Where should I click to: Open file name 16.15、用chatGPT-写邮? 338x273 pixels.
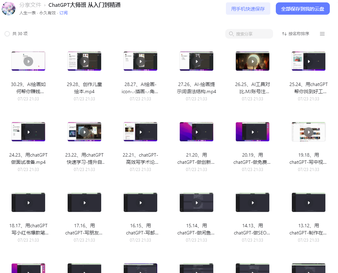142,229
